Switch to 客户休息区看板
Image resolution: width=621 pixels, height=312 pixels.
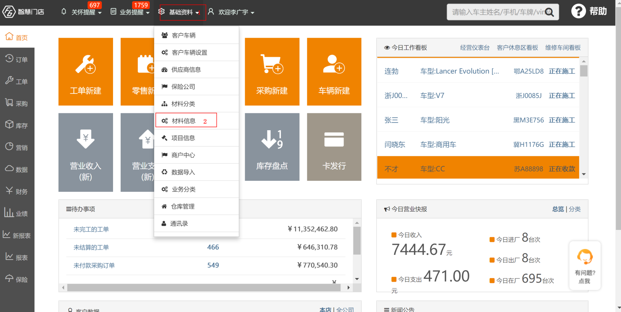click(x=517, y=48)
